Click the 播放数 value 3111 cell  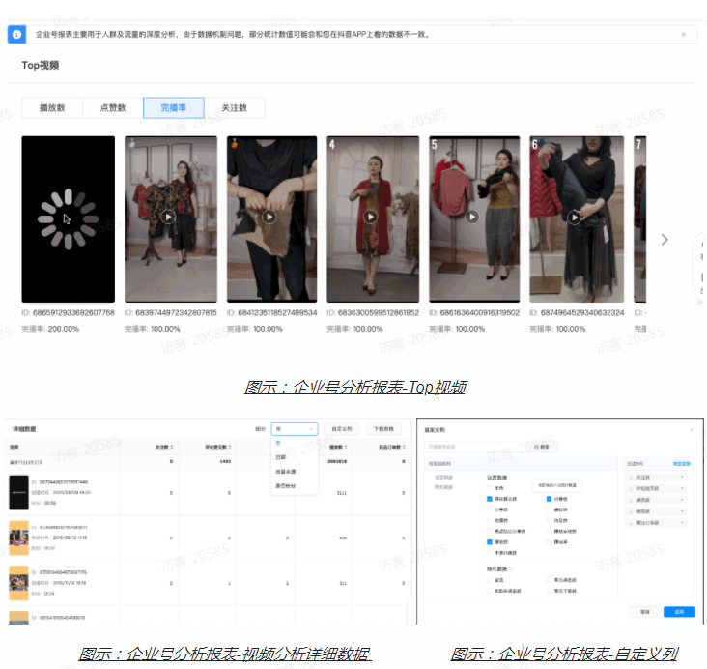pyautogui.click(x=342, y=493)
